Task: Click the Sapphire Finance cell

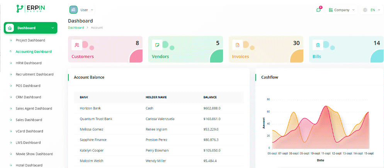Action: click(93, 140)
